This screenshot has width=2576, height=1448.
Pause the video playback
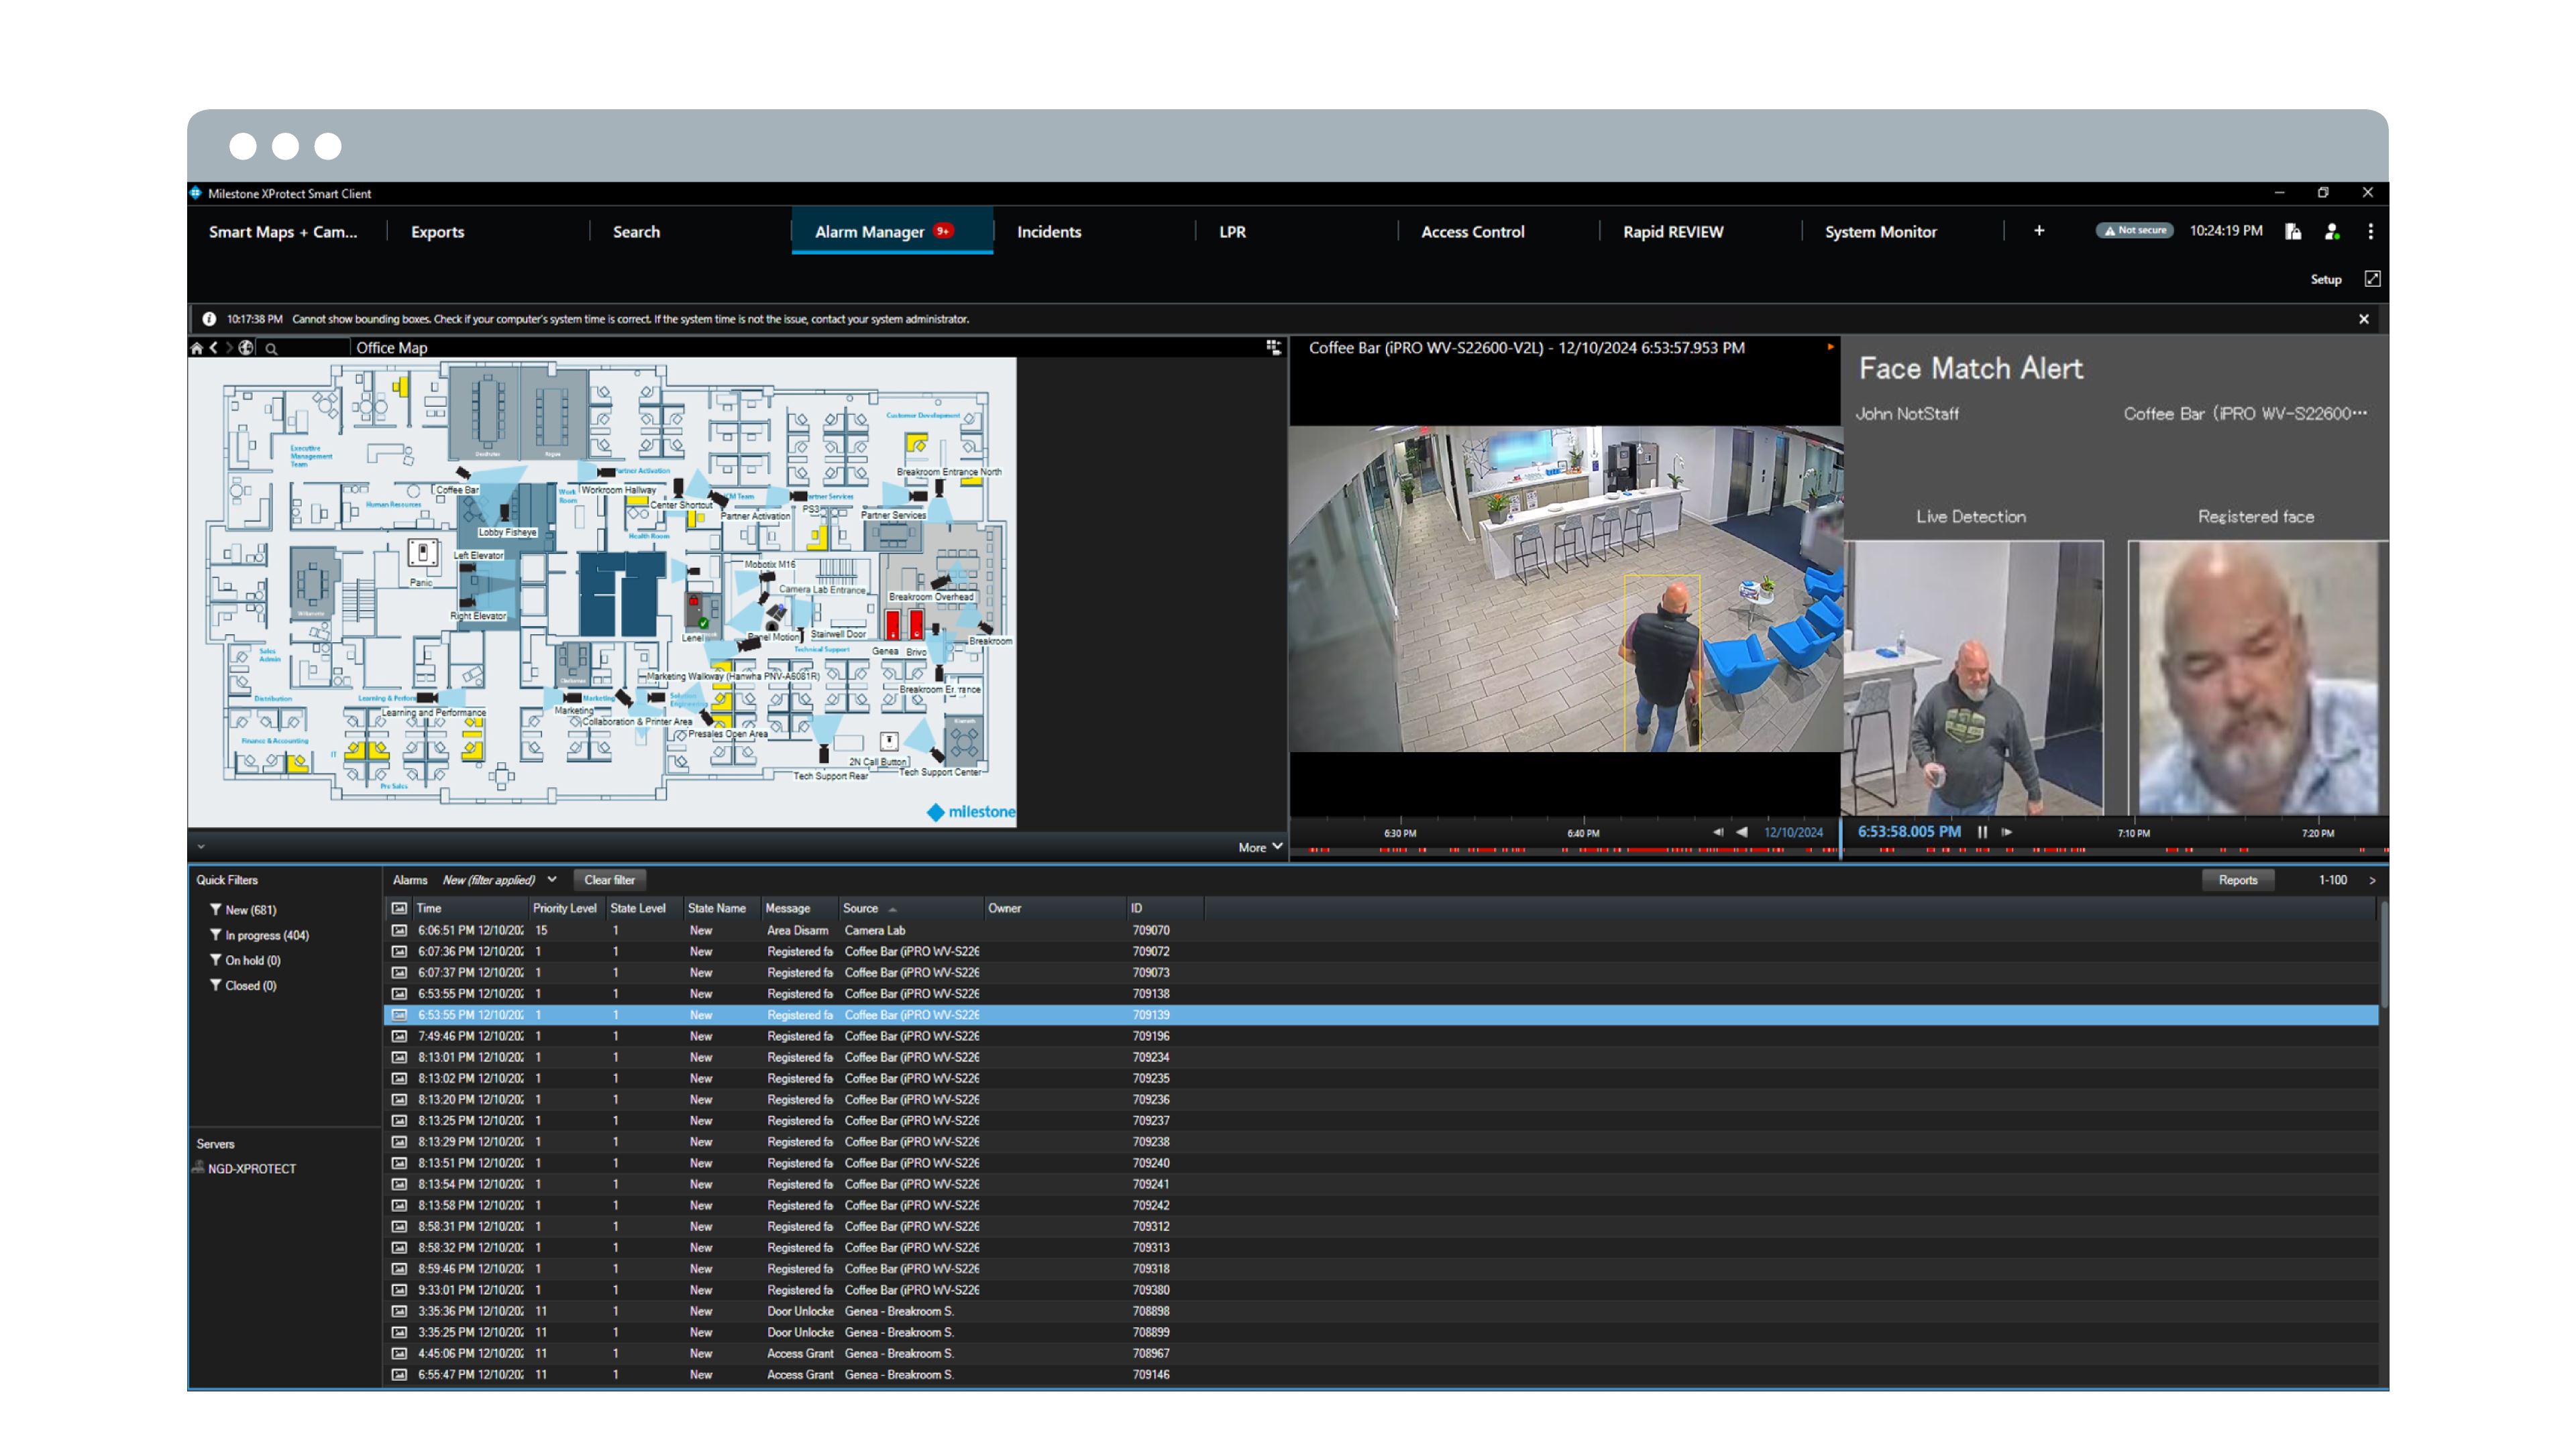1982,831
